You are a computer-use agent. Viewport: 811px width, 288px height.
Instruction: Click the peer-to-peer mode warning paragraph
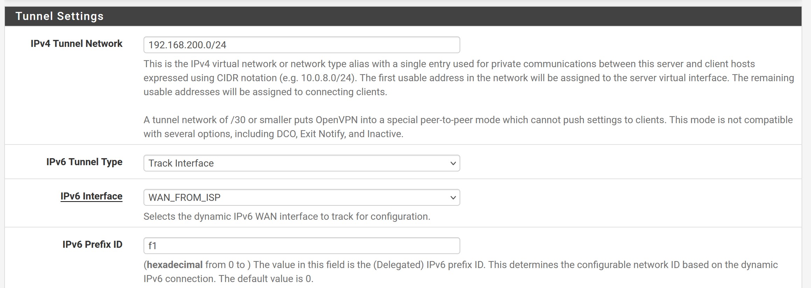point(468,127)
